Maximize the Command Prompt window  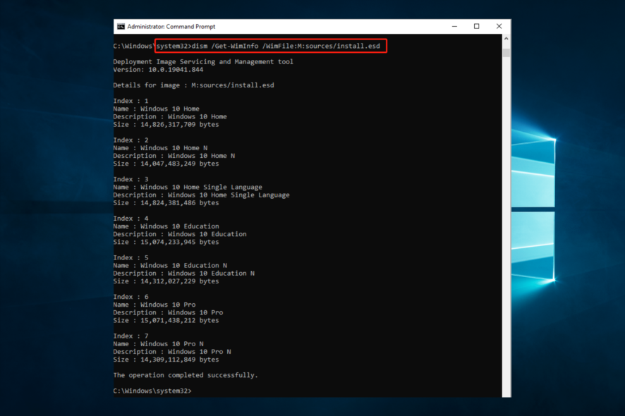point(476,26)
